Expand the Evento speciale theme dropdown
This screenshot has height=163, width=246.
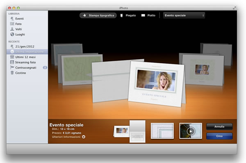tap(184, 16)
